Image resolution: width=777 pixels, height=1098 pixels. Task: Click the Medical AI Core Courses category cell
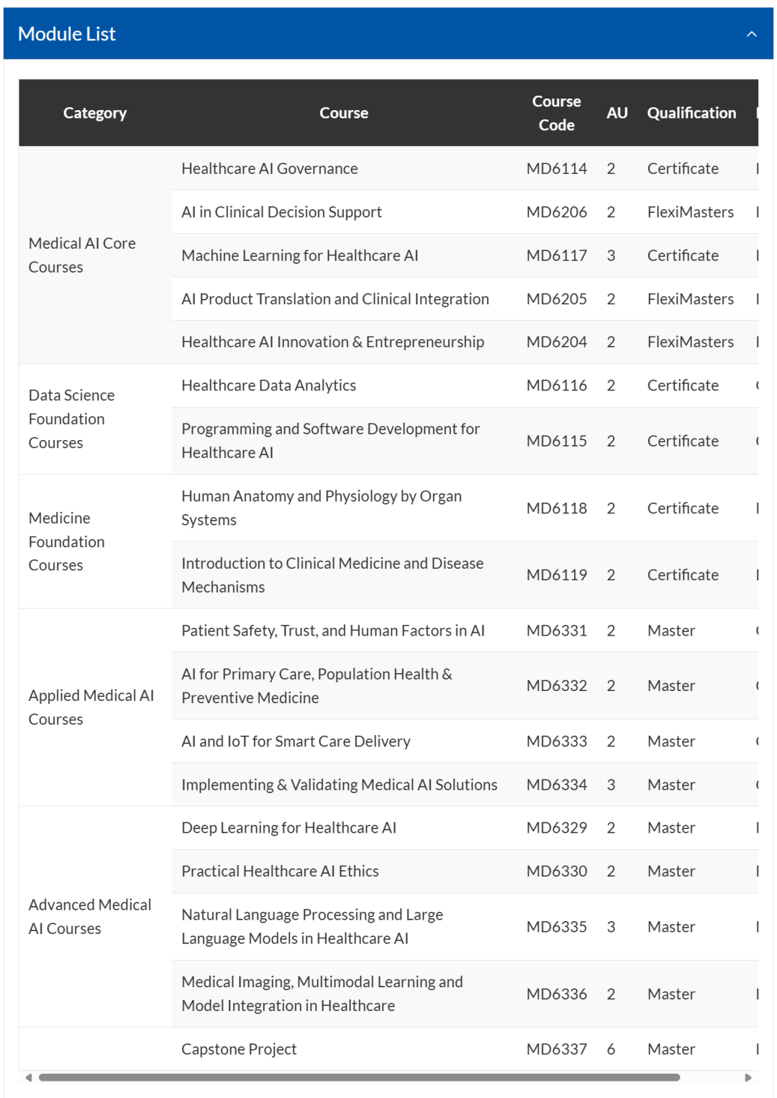click(x=82, y=255)
